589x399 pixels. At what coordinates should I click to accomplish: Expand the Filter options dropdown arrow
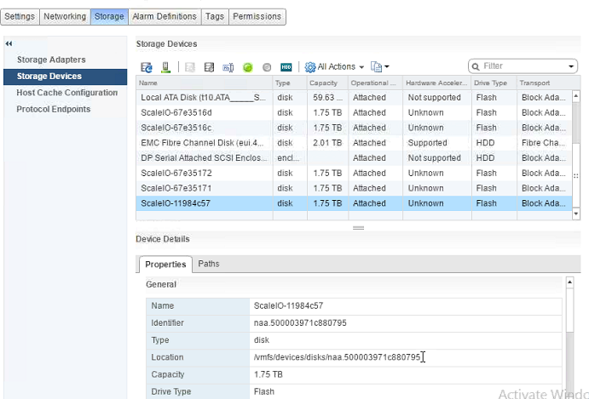click(x=572, y=66)
